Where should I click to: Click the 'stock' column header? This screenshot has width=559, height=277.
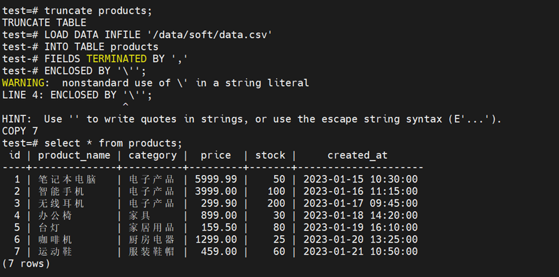(x=270, y=155)
